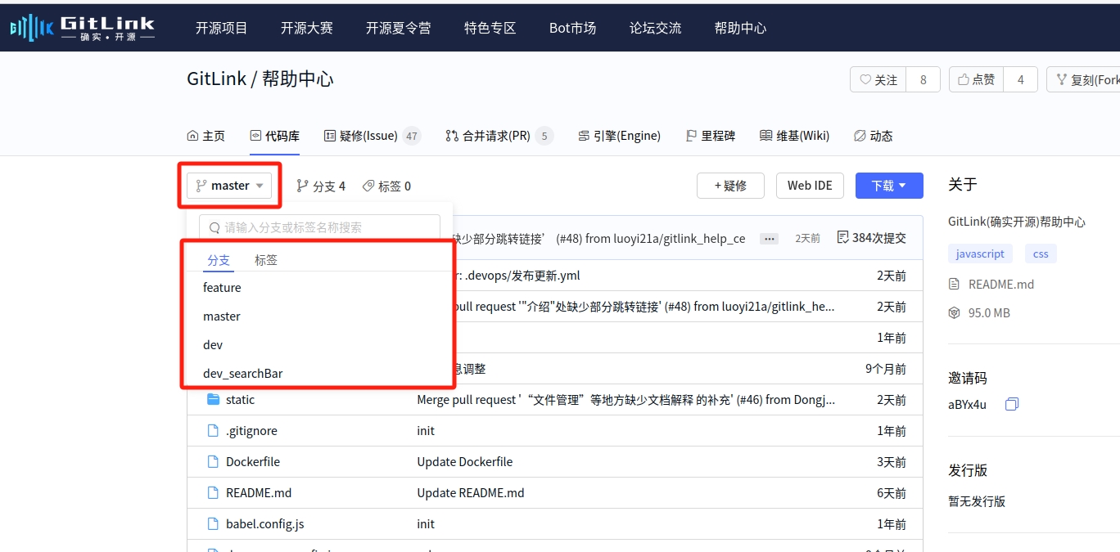Open 开源项目 in top navigation

tap(222, 28)
